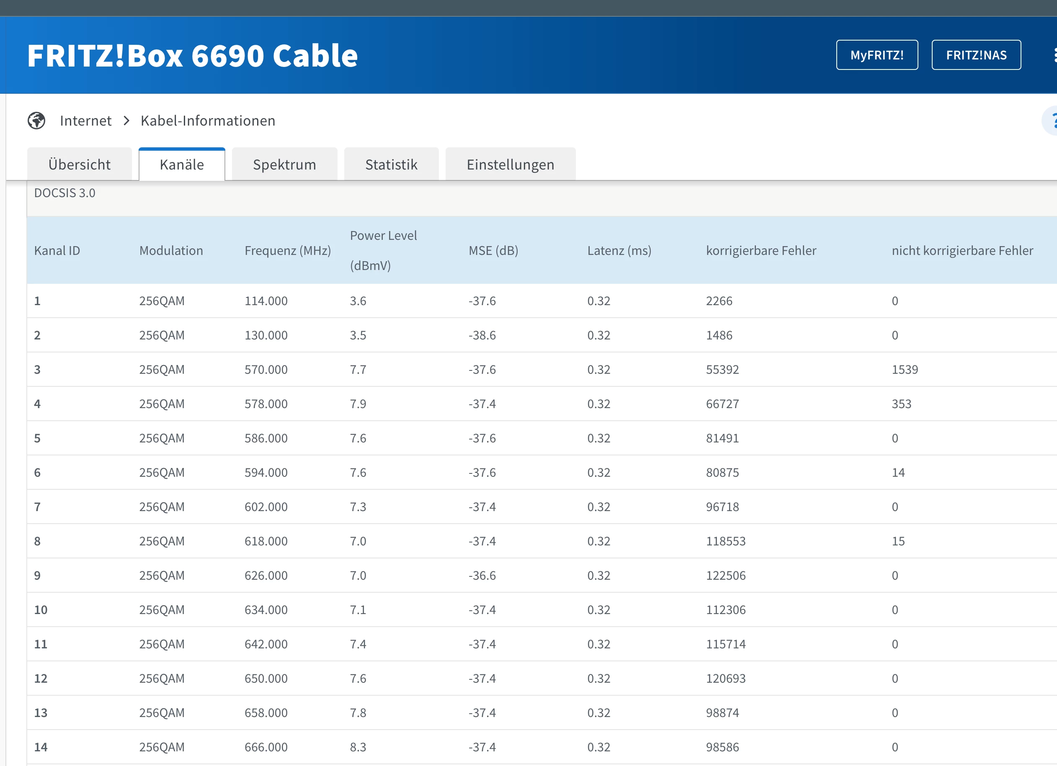Click the korrigierbare Fehler column header
1057x766 pixels.
[x=761, y=251]
